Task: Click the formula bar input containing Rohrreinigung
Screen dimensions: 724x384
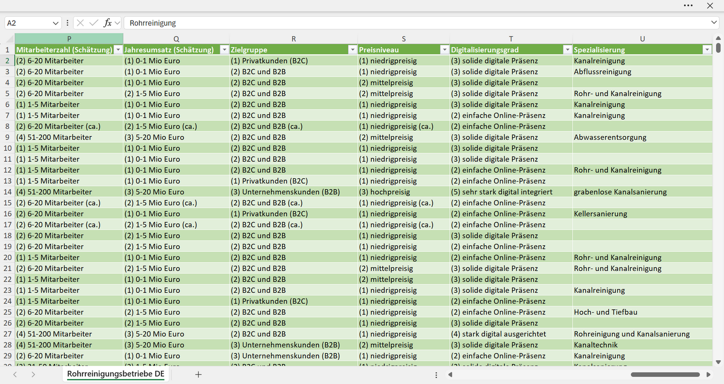Action: pyautogui.click(x=417, y=23)
